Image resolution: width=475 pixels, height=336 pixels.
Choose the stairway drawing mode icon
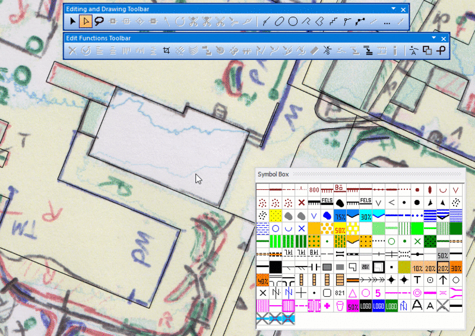pyautogui.click(x=333, y=21)
